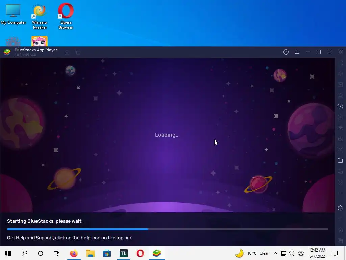Open the memory trim sidebar icon

340,128
